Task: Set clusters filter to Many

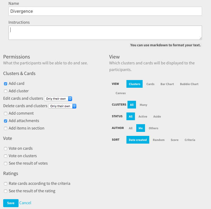Action: [x=143, y=105]
